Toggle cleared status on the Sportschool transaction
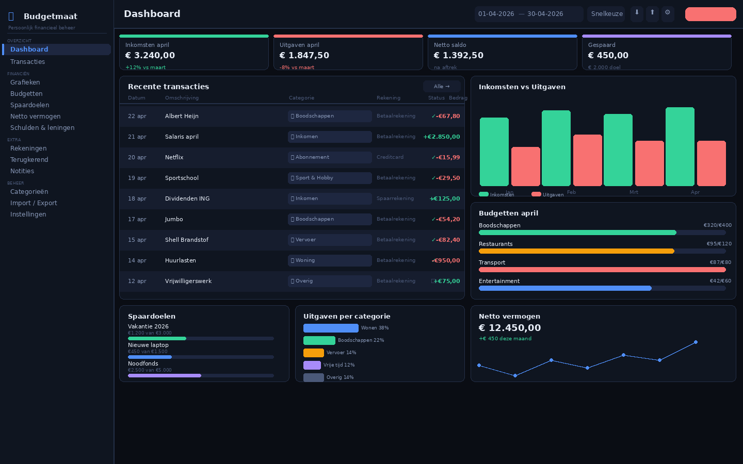 (433, 178)
